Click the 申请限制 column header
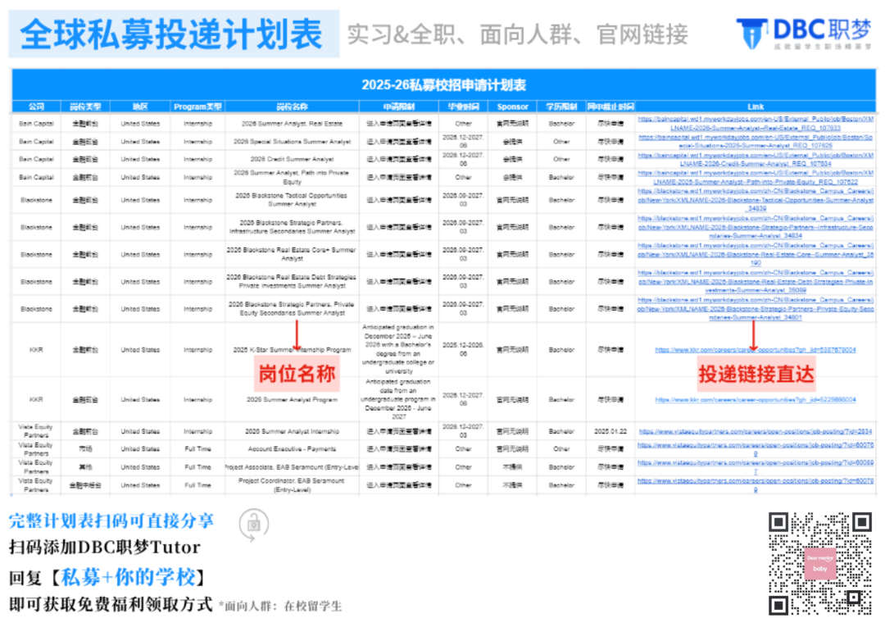This screenshot has width=885, height=627. click(398, 107)
